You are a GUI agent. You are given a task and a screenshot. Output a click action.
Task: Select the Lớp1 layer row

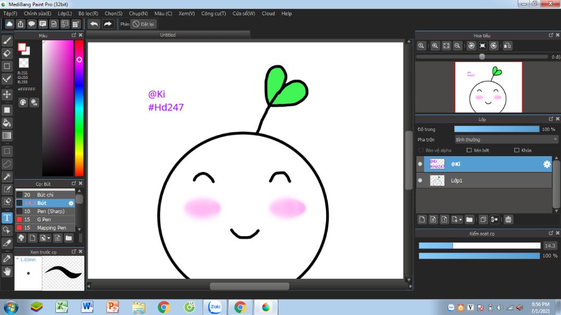pos(484,180)
